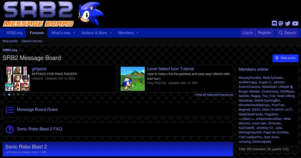The image size is (301, 158).
Task: Open the Discord icon link
Action: click(274, 23)
